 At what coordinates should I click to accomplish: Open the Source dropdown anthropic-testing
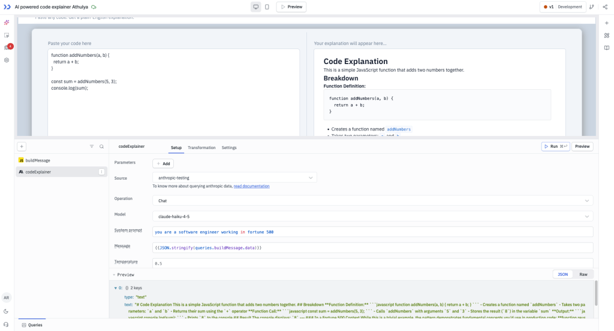pos(234,178)
